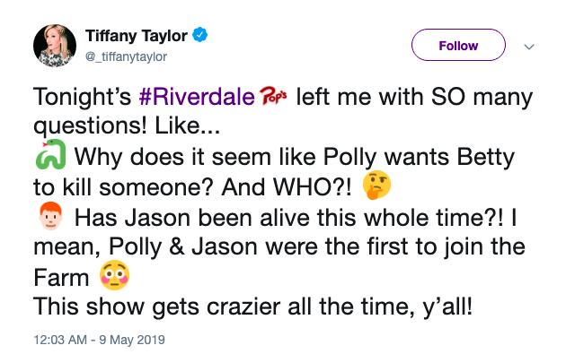Screen dimensions: 566x354
Task: Click the Tiffany Taylor display name
Action: pyautogui.click(x=136, y=35)
